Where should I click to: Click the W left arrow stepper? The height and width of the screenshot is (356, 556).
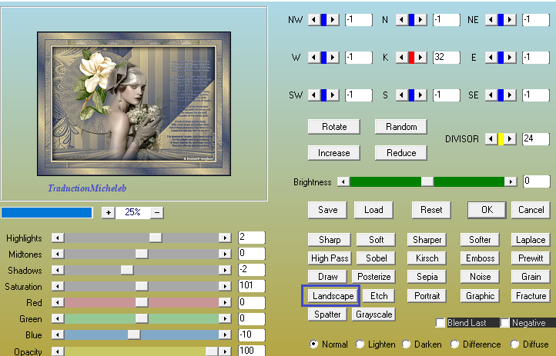(314, 57)
